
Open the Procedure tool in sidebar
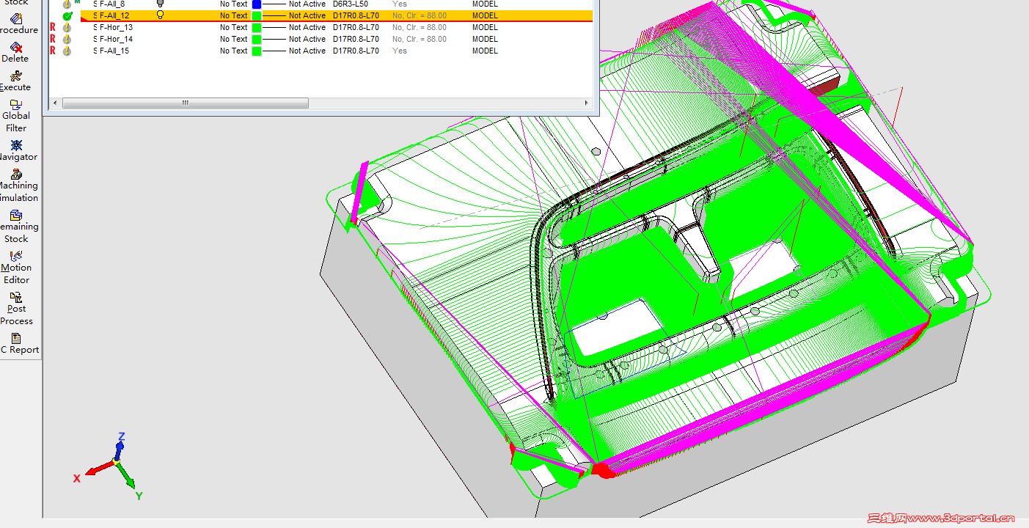(x=16, y=24)
